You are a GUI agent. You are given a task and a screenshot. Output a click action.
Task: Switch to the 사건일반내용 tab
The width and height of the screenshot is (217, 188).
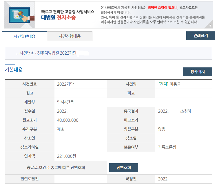pyautogui.click(x=24, y=36)
